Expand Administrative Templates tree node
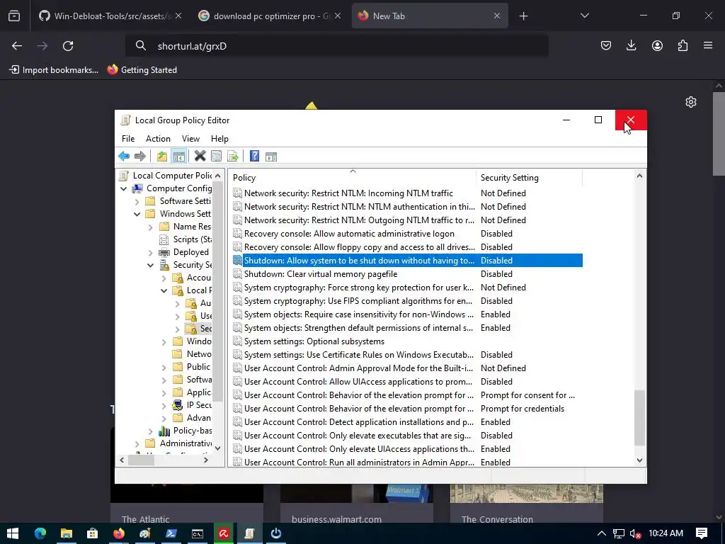725x544 pixels. click(x=137, y=444)
